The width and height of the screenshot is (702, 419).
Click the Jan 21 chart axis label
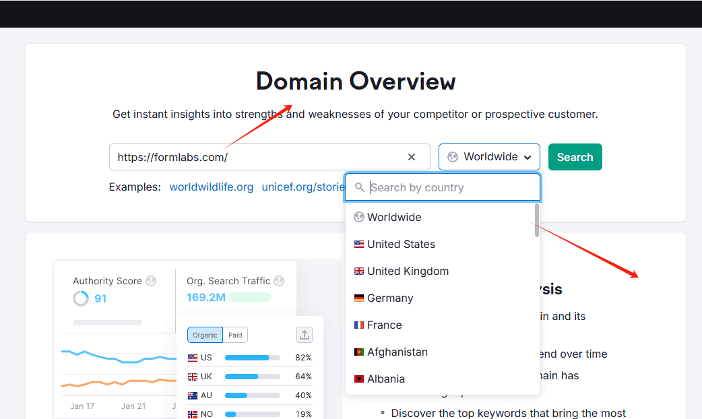[133, 406]
